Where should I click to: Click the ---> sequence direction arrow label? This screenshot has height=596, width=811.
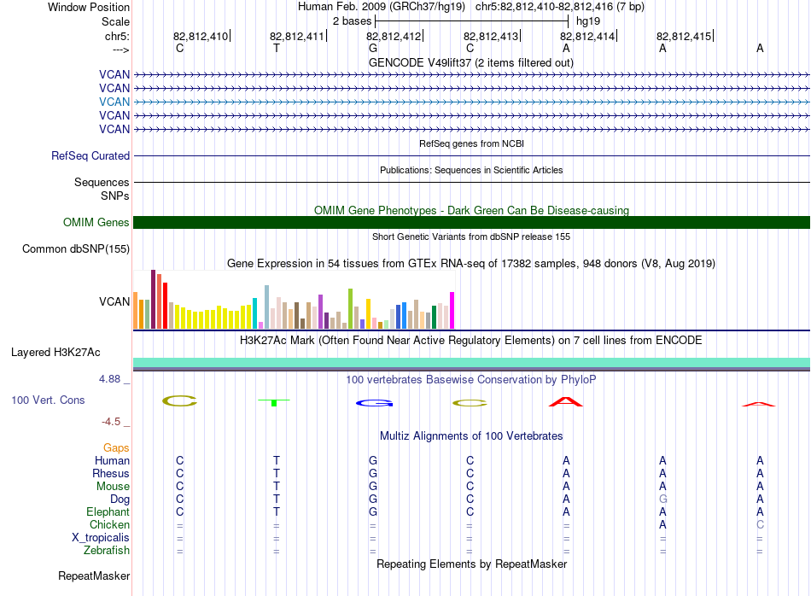pos(121,50)
